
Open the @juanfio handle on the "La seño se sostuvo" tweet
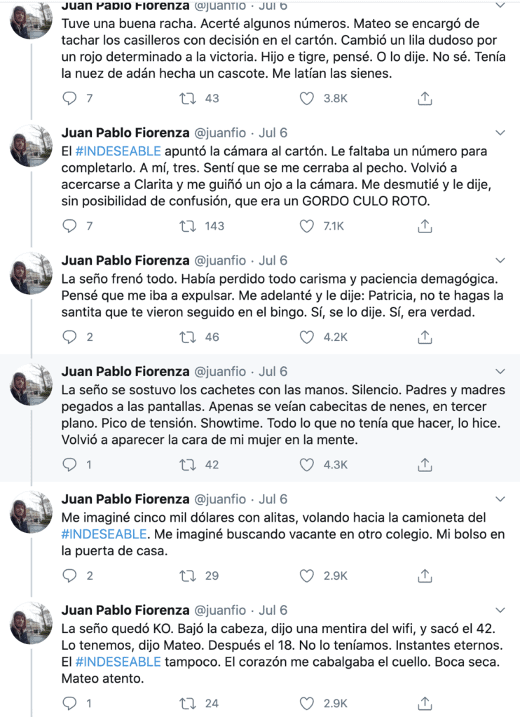pos(219,371)
